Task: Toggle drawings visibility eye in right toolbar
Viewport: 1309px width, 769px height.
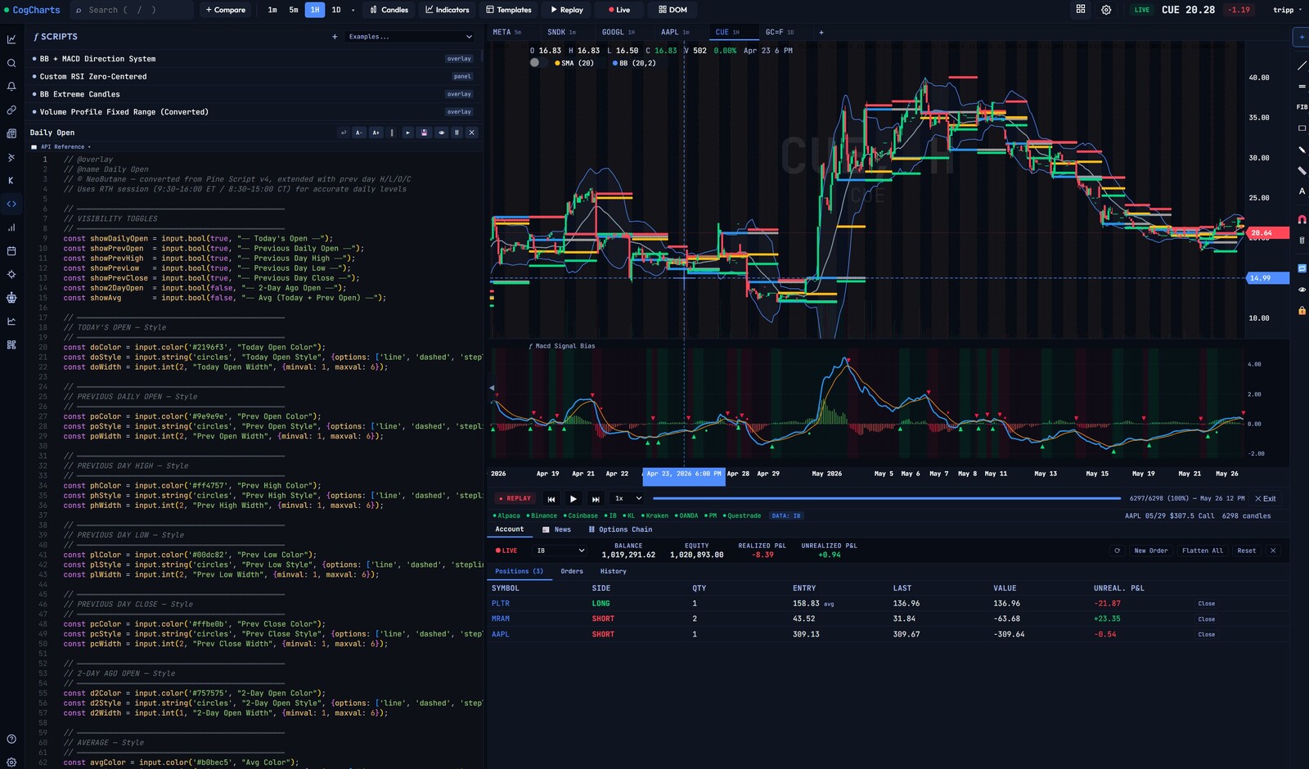Action: coord(1302,290)
